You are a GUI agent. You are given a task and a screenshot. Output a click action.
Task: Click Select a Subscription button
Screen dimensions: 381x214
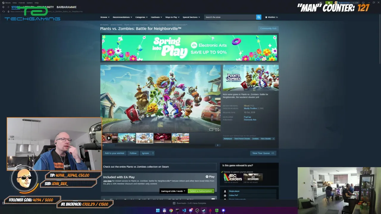coord(201,191)
